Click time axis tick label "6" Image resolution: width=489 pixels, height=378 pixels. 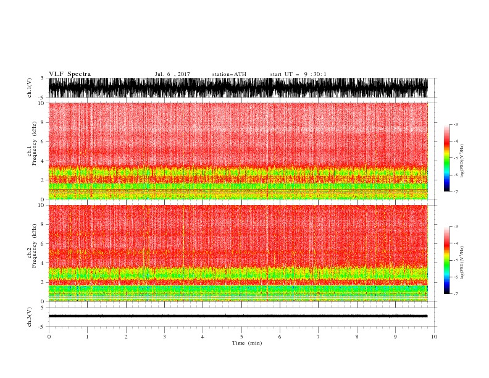280,337
